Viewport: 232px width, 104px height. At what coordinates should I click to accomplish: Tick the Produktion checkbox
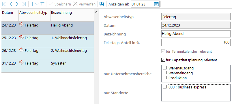pos(165,77)
